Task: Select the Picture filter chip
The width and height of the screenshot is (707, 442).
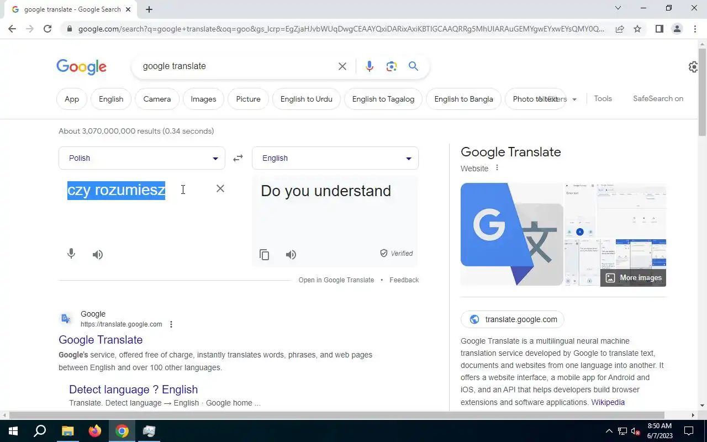Action: (248, 99)
